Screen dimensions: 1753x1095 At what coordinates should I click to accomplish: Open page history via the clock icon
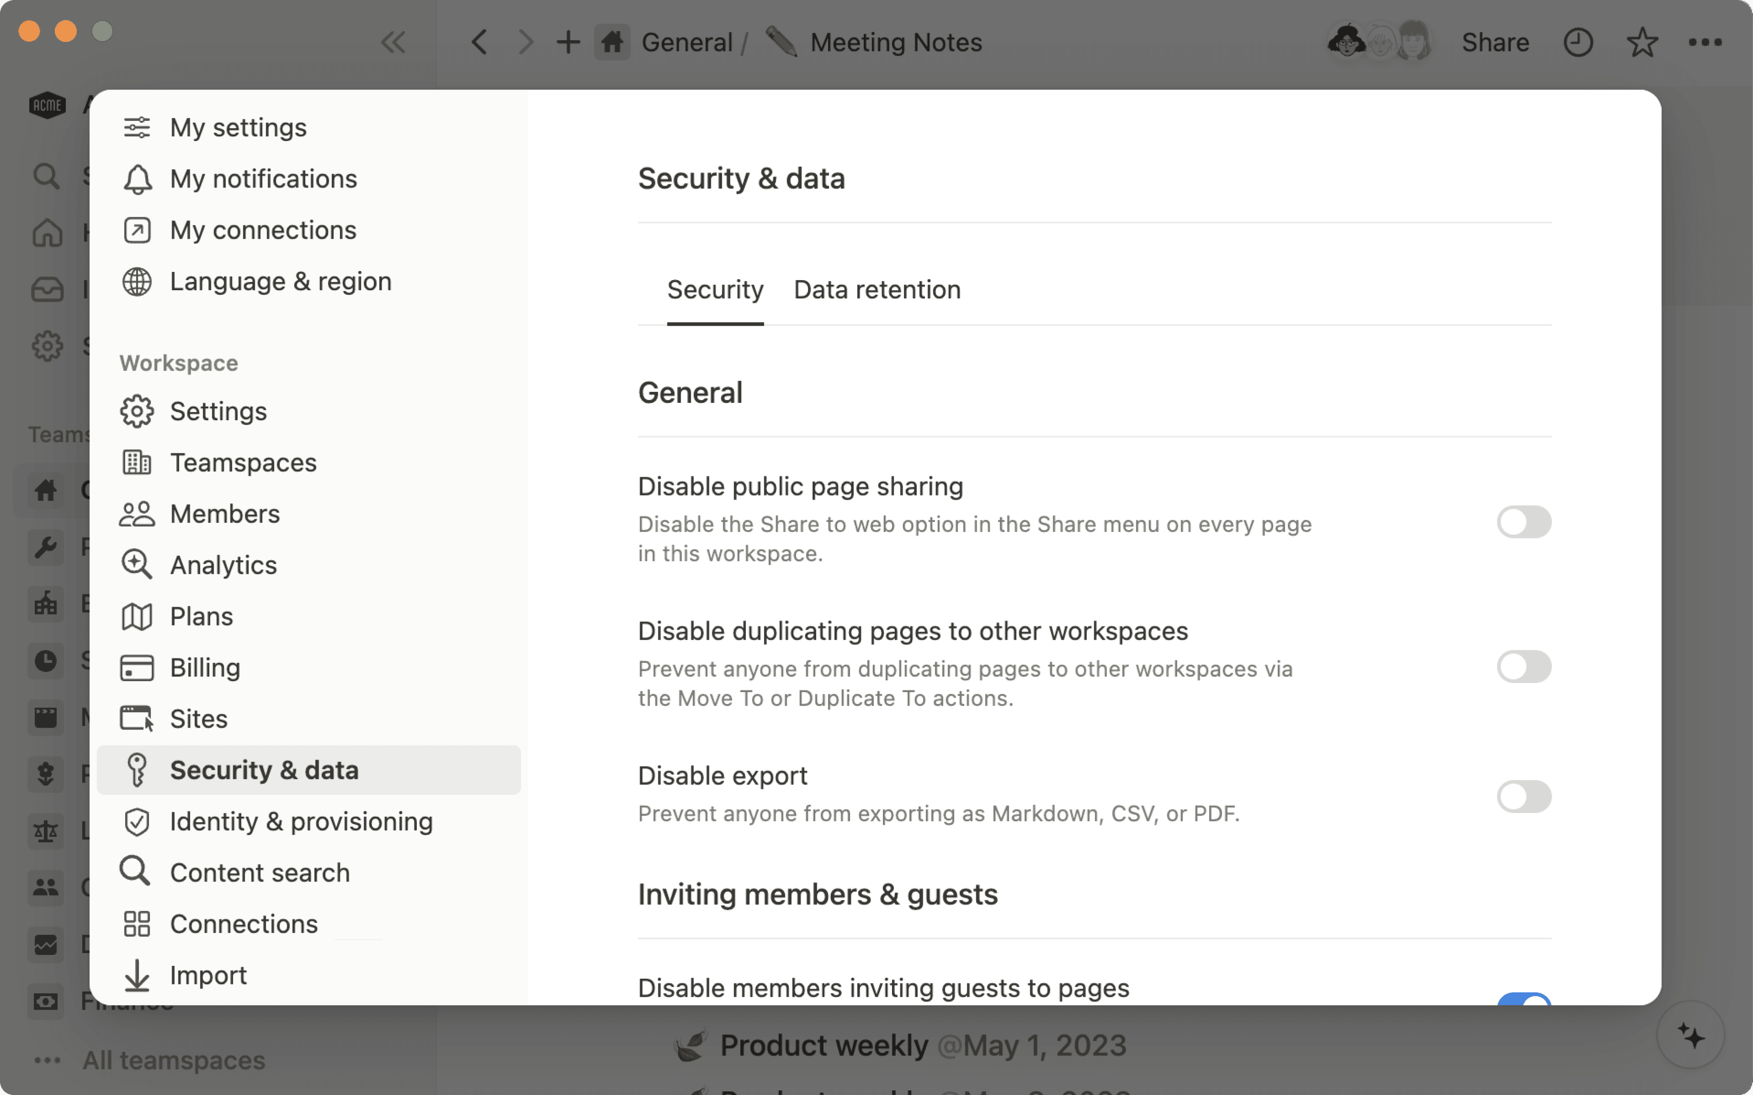(x=1579, y=42)
